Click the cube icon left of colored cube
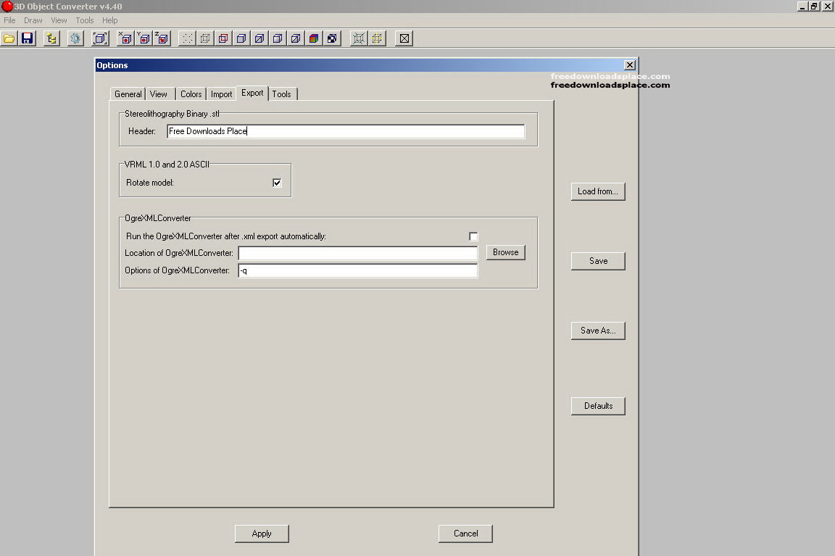The image size is (835, 556). click(x=296, y=38)
